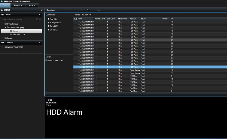227x139 pixels.
Task: Collapse the Cameras section chevron
Action: 40,43
